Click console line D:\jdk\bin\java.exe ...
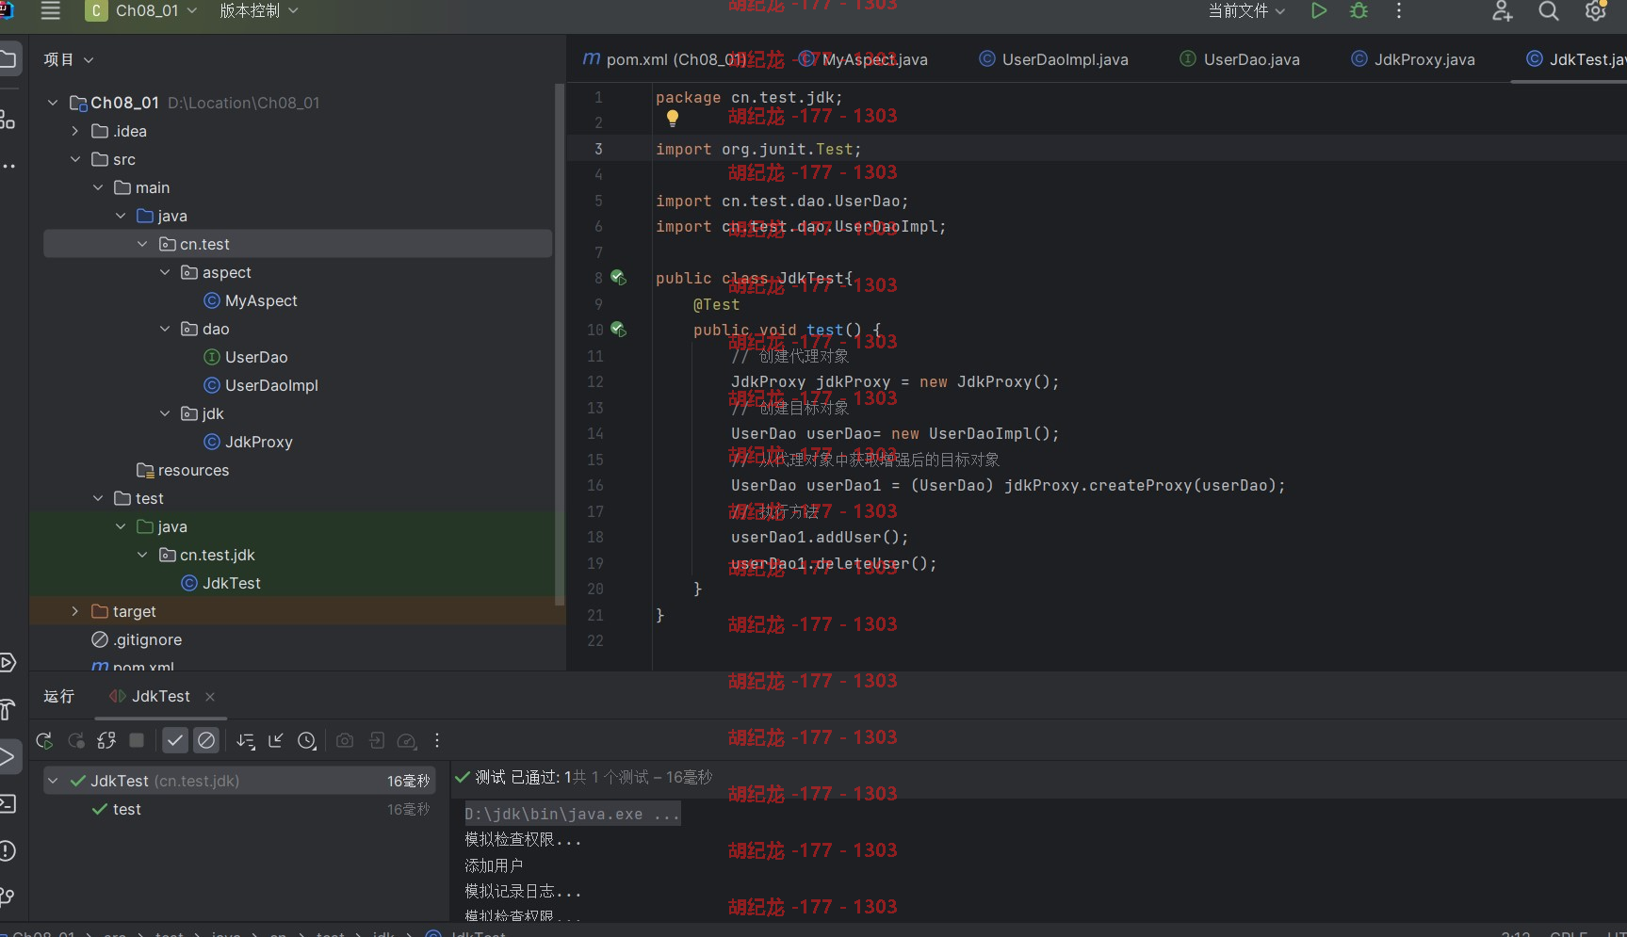The image size is (1627, 937). [x=572, y=814]
